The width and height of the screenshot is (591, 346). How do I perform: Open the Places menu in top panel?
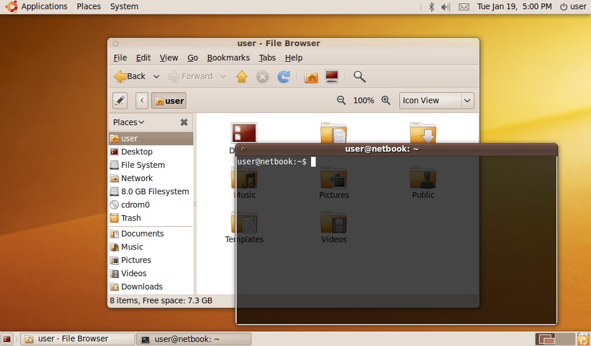[x=88, y=6]
